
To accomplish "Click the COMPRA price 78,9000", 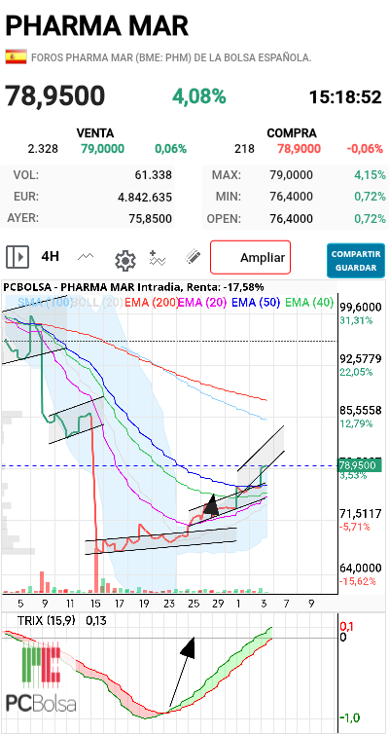I will (x=300, y=149).
